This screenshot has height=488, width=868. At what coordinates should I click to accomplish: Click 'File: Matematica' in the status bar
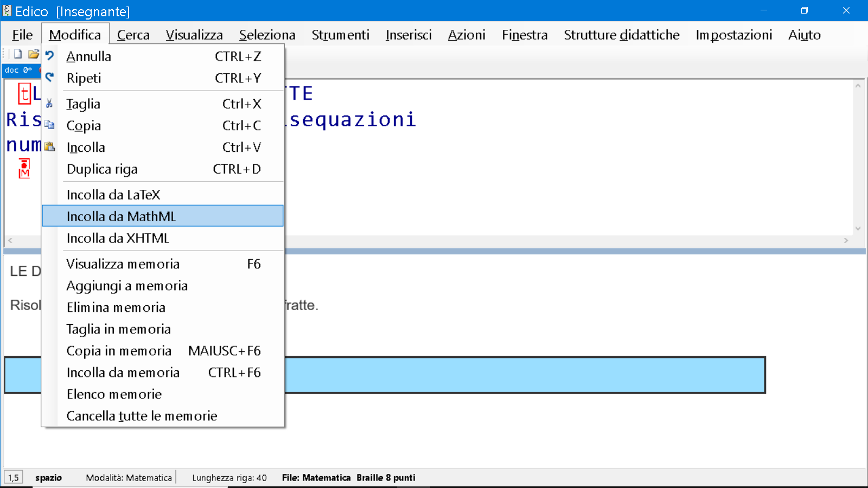point(316,478)
